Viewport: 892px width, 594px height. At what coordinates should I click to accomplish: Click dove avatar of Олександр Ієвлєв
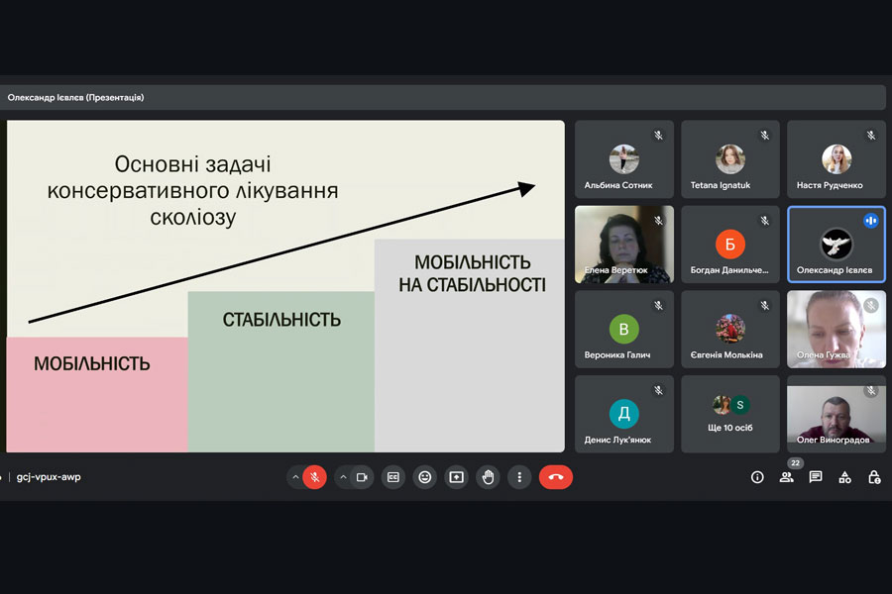836,244
